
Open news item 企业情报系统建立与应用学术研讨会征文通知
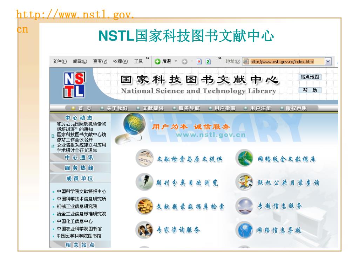click(x=81, y=147)
